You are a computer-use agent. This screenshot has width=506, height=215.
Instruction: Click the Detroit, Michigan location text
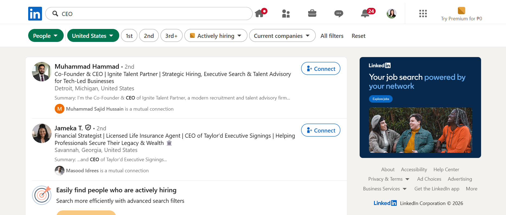click(x=94, y=88)
